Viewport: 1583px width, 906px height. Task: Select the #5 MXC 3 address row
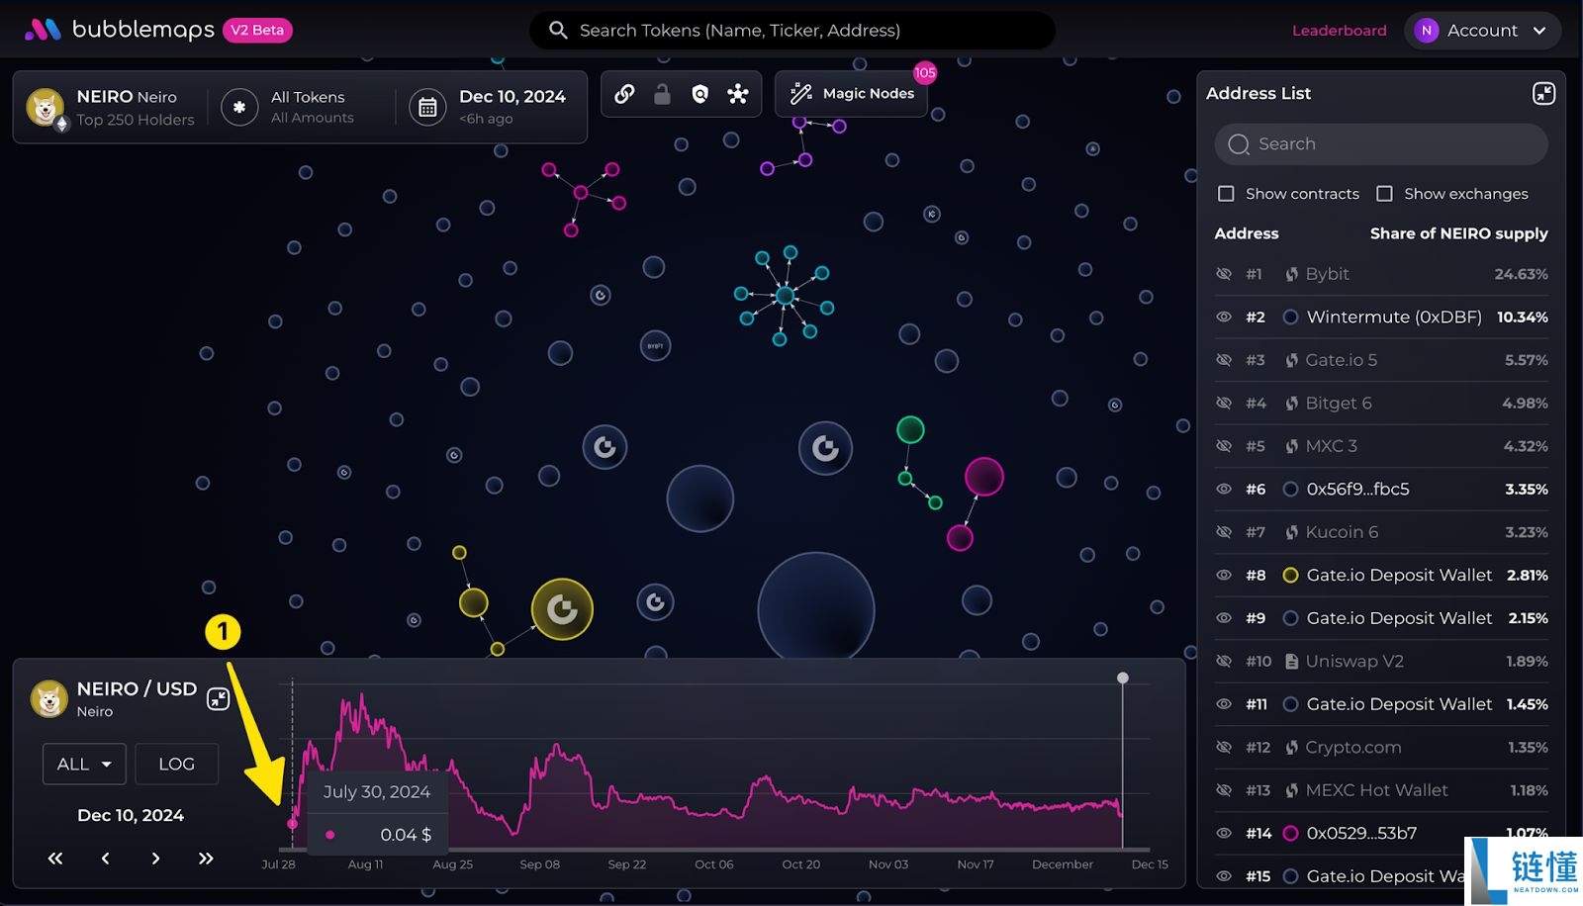1381,446
